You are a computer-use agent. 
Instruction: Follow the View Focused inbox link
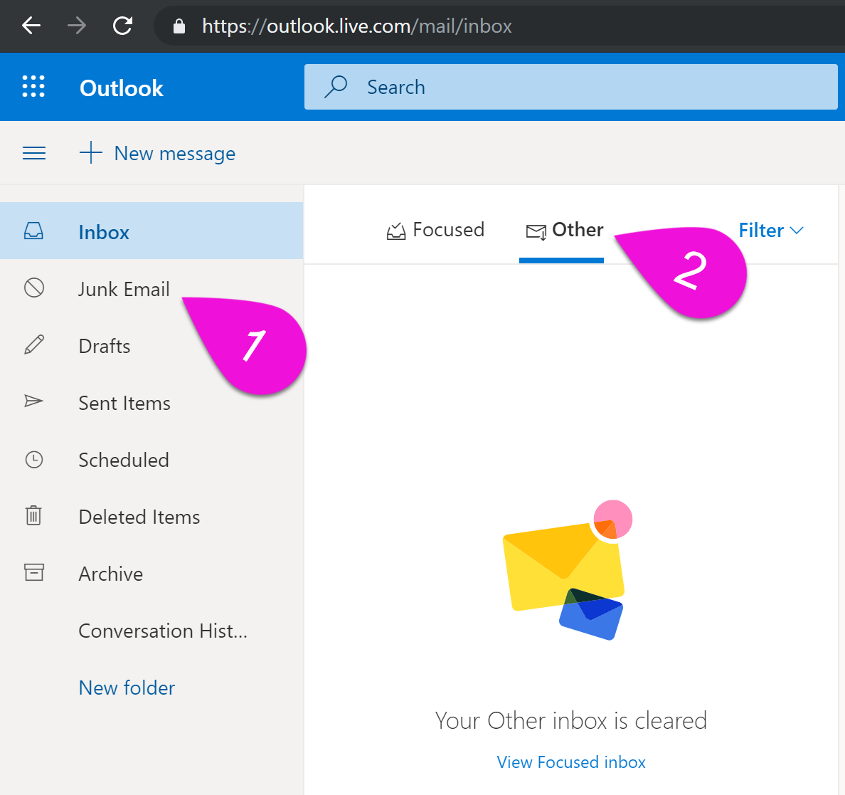click(571, 762)
